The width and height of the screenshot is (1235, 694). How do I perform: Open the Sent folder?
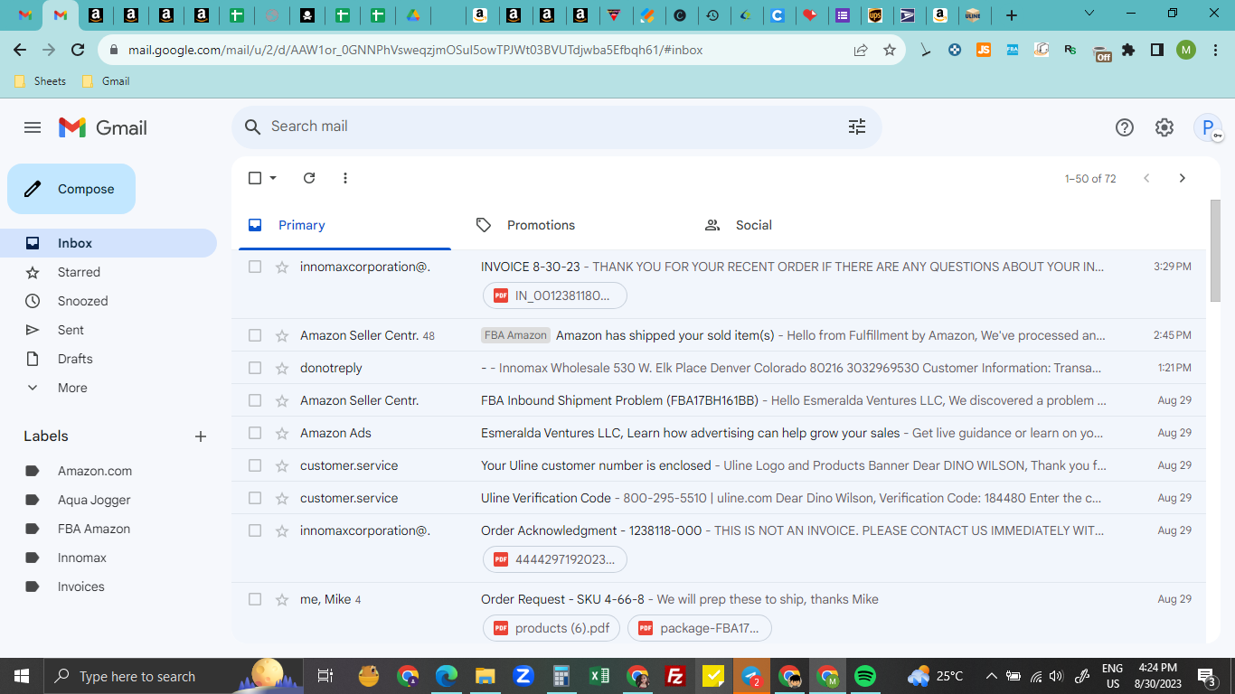[x=108, y=330]
